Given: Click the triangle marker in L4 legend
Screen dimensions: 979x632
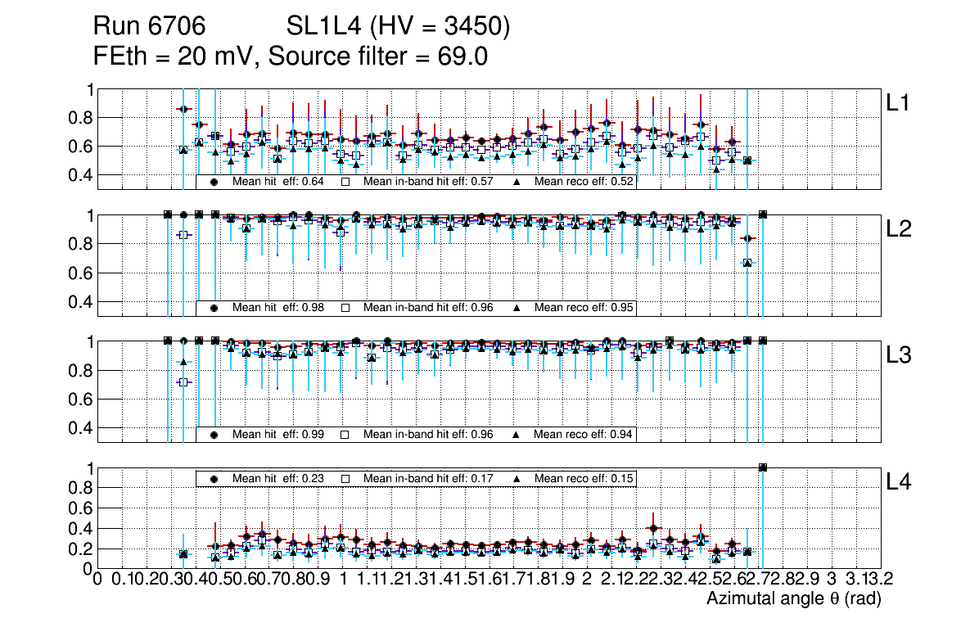Looking at the screenshot, I should (517, 478).
